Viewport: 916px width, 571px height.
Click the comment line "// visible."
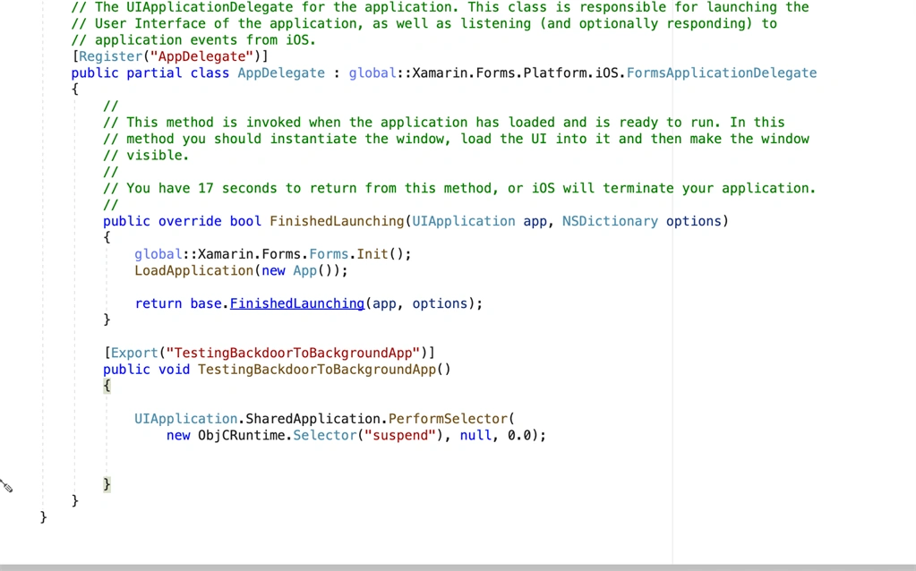coord(146,156)
